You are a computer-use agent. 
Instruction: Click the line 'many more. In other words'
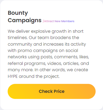click(37, 70)
